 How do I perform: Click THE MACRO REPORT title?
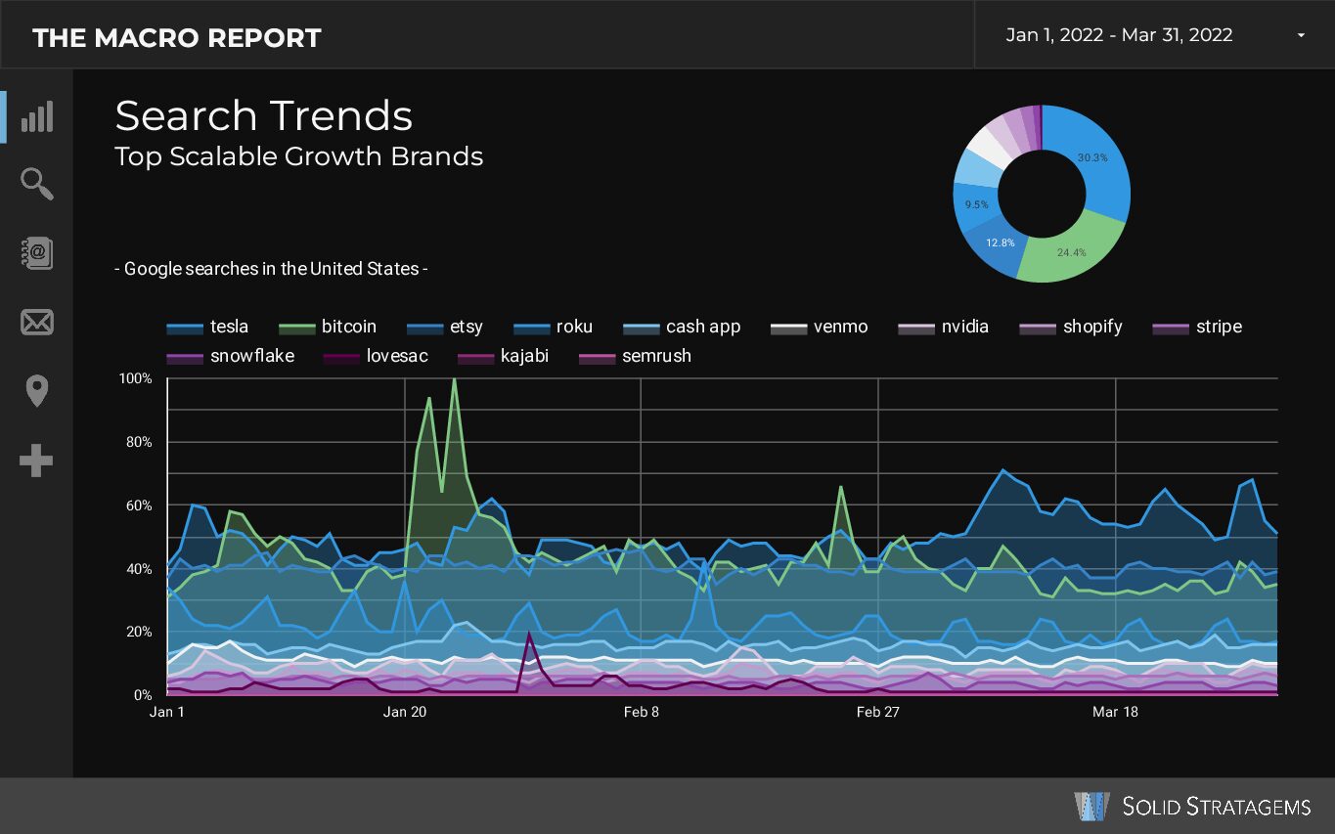177,38
